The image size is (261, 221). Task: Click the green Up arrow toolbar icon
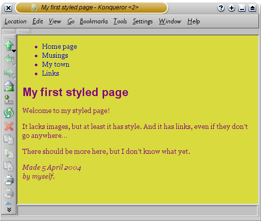[8, 45]
